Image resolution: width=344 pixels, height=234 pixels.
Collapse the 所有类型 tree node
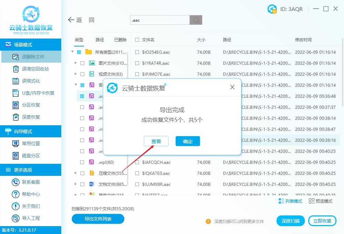72,52
